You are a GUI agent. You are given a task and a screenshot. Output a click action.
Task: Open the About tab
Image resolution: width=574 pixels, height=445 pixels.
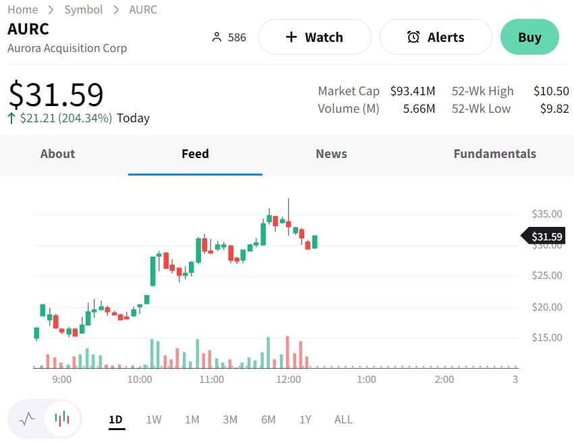point(57,154)
